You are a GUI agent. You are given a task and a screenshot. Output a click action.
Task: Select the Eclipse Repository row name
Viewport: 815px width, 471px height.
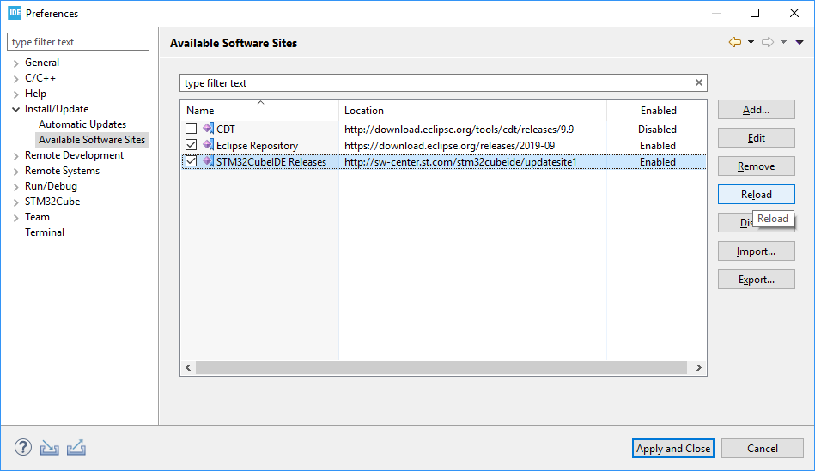[x=258, y=145]
